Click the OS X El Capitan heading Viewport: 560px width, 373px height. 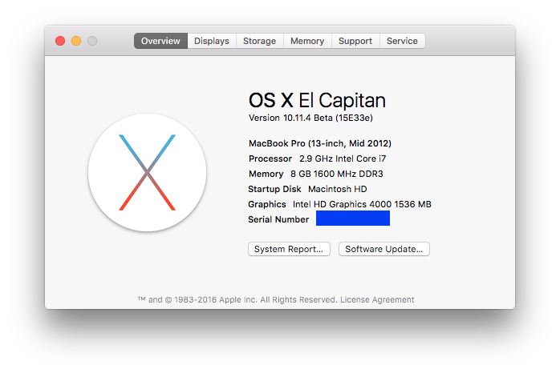coord(317,100)
